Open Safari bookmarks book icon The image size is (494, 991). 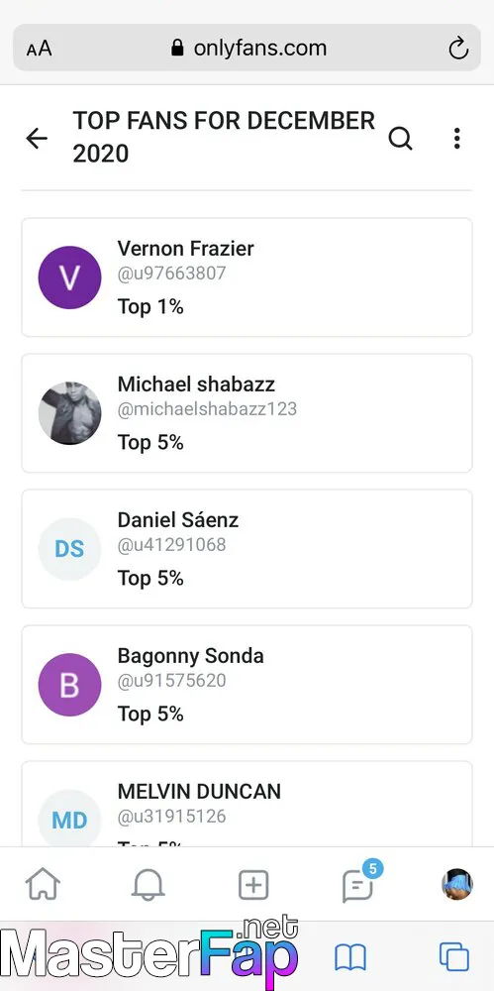(x=350, y=957)
